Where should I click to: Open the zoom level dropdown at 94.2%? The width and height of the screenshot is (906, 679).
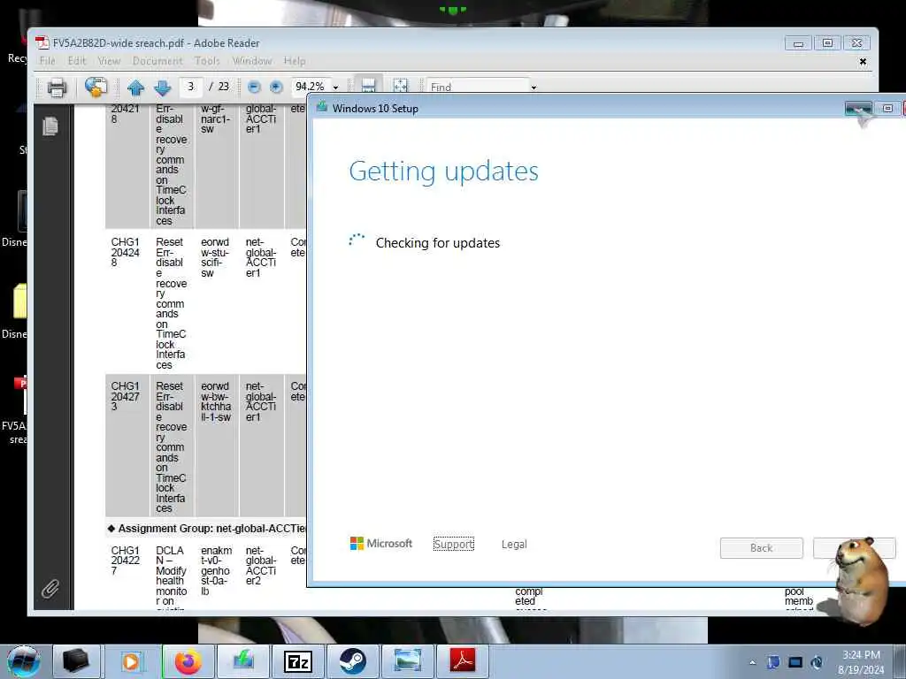point(335,88)
